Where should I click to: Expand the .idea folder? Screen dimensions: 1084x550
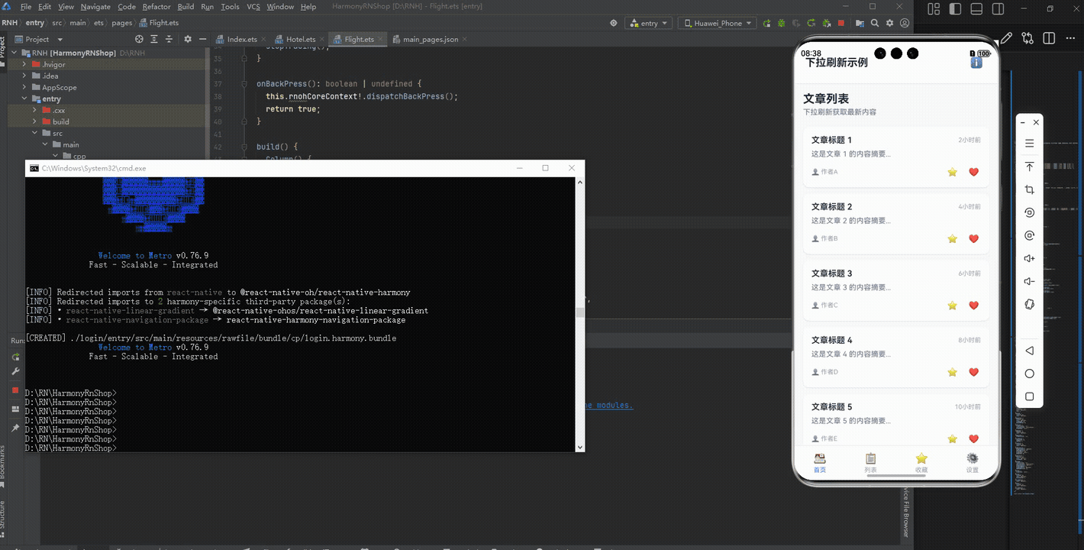pos(24,76)
